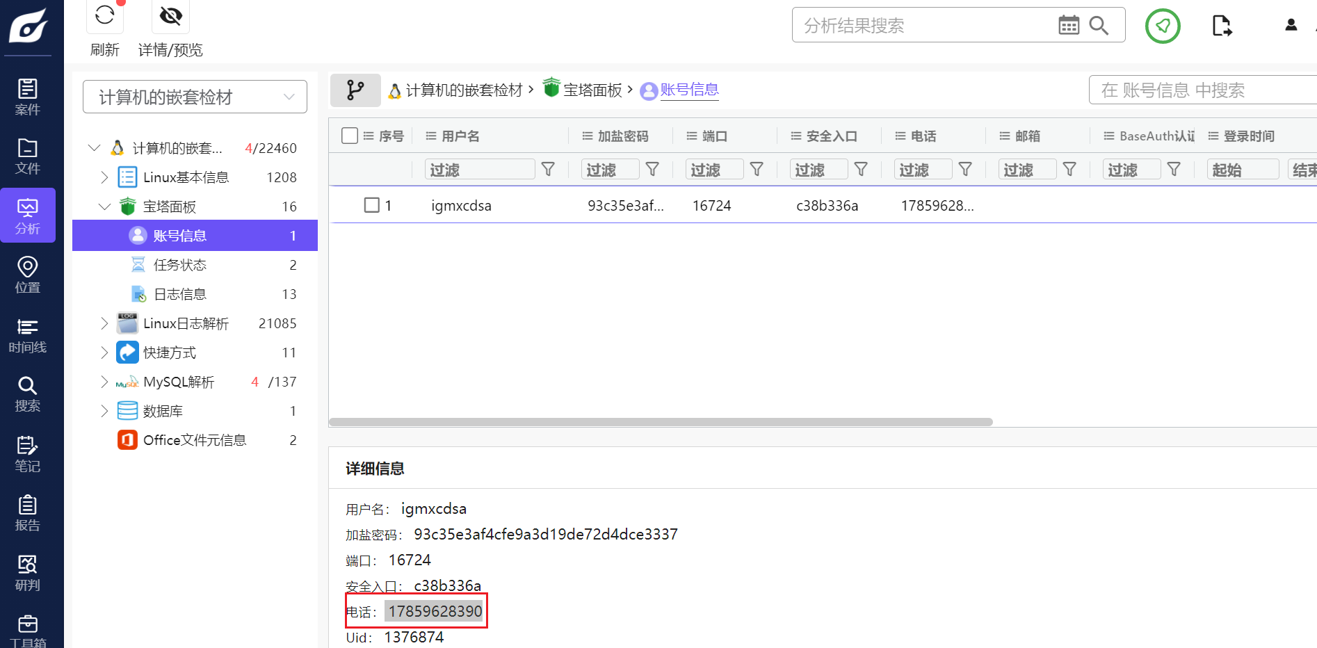Open the 案件 section in sidebar

(28, 97)
